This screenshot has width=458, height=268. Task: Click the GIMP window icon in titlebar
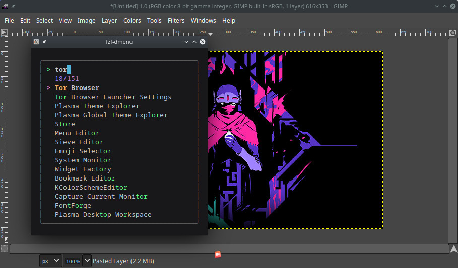click(x=5, y=6)
